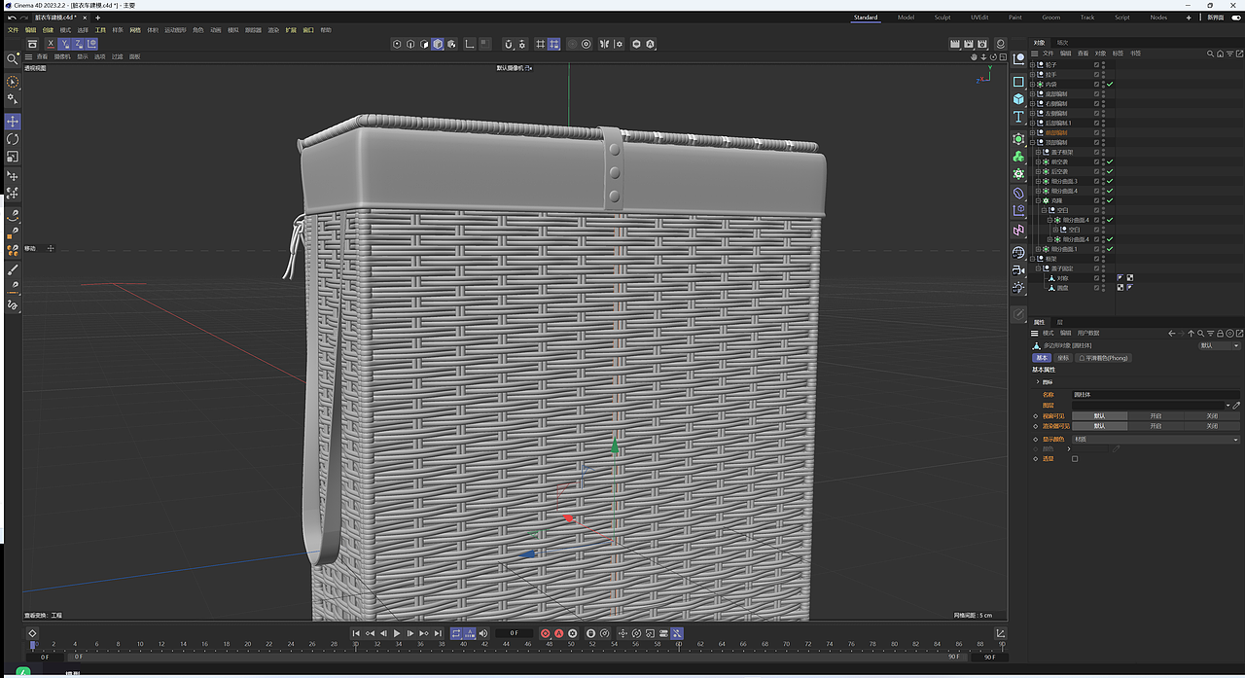1245x678 pixels.
Task: Click the purple deformer icon in palette
Action: click(1018, 193)
